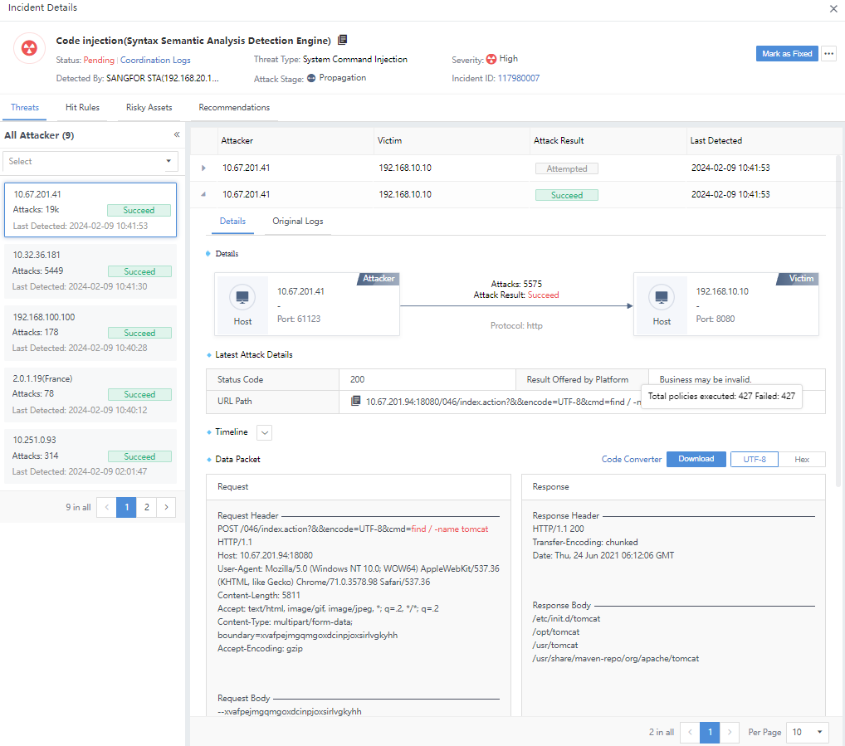Select attacker 10.32.36.181 in the list
Screen dimensions: 845x746
click(90, 271)
